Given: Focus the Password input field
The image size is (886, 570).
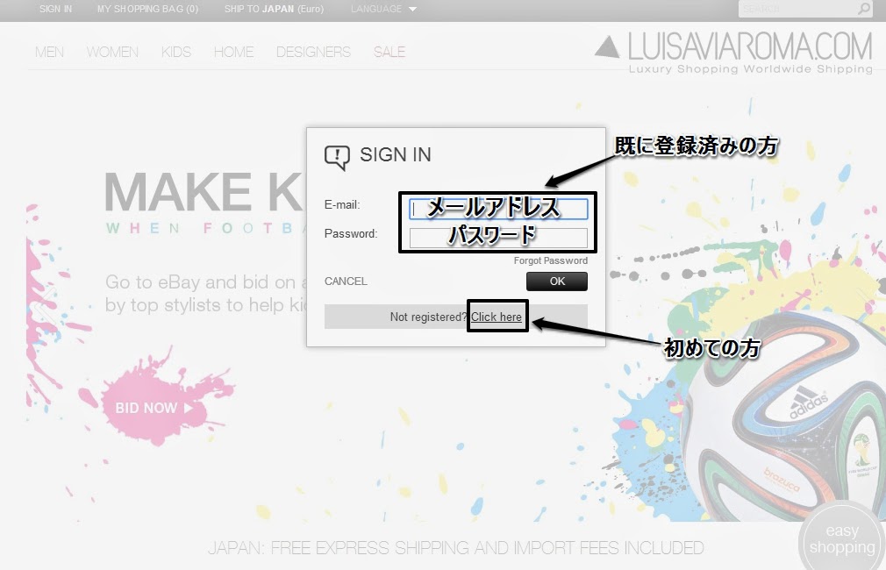Looking at the screenshot, I should point(498,238).
